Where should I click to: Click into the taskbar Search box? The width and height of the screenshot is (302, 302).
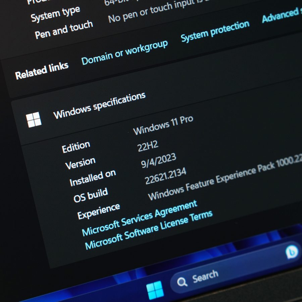(236, 268)
